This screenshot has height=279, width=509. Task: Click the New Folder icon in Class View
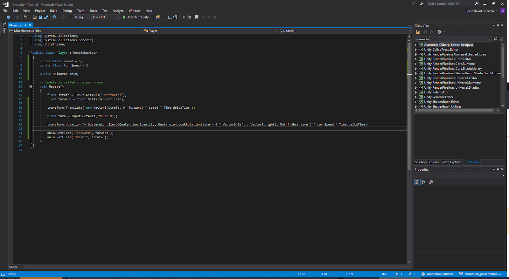pos(418,32)
